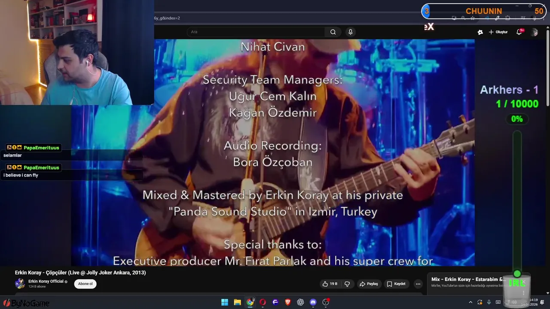Click the 'Arkhers - 1' overlay label
The height and width of the screenshot is (309, 550).
point(509,90)
